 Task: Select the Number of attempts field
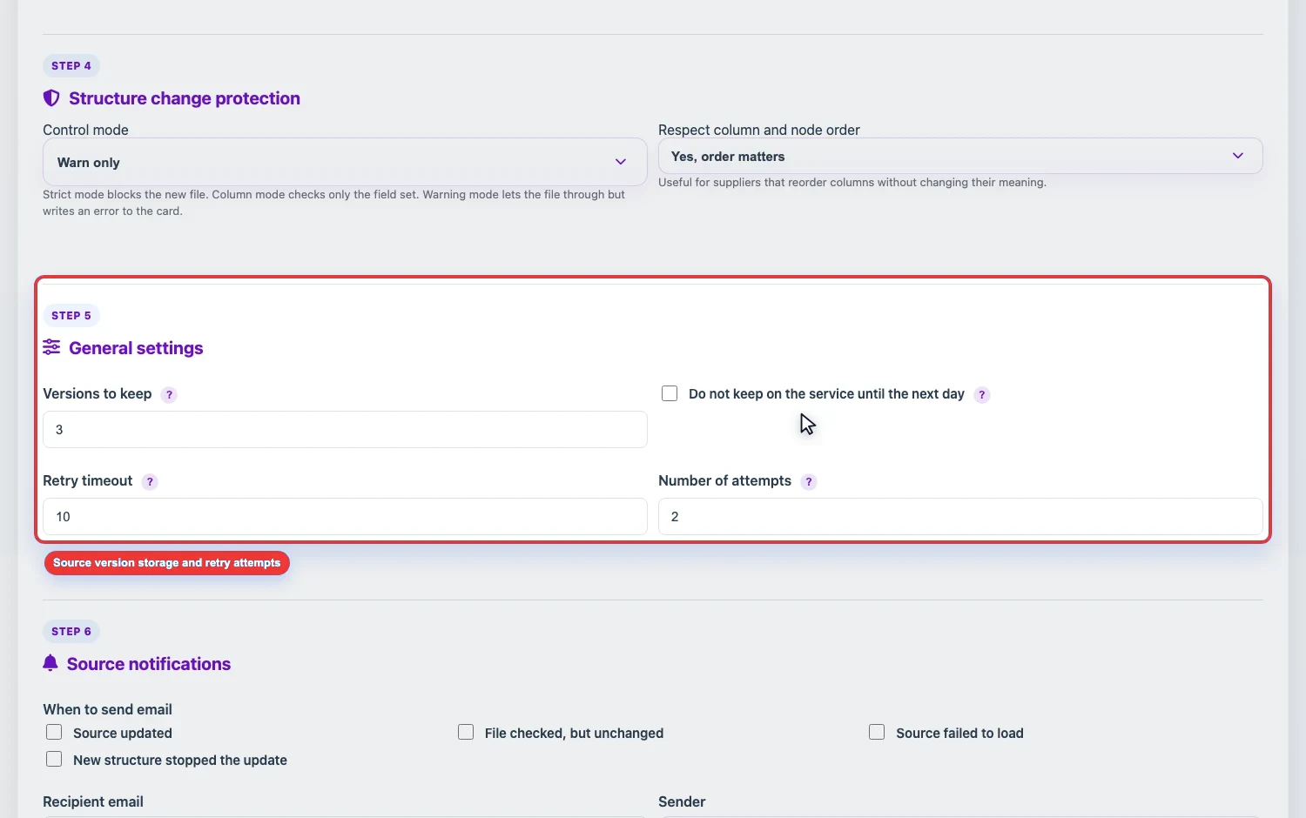pyautogui.click(x=960, y=516)
